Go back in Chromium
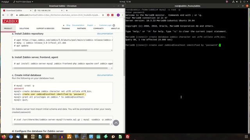 coord(4,15)
